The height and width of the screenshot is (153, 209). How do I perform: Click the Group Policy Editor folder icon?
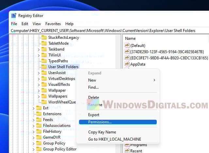coord(39,149)
